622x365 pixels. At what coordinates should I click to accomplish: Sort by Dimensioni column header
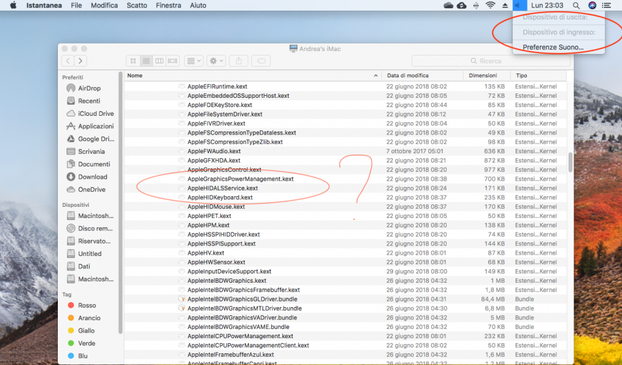coord(486,75)
